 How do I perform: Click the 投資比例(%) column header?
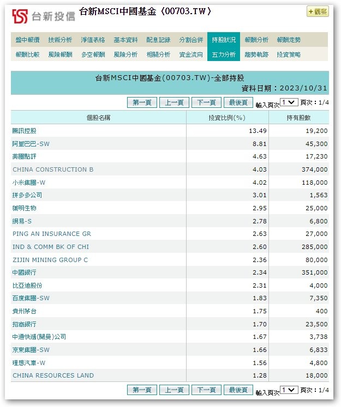coord(227,118)
